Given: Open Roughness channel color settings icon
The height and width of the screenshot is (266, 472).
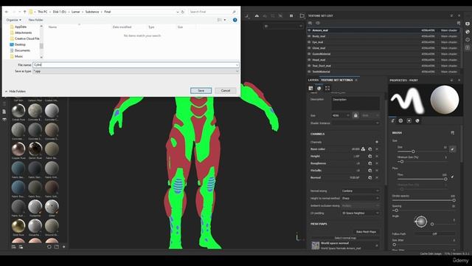Looking at the screenshot, I should [x=370, y=163].
